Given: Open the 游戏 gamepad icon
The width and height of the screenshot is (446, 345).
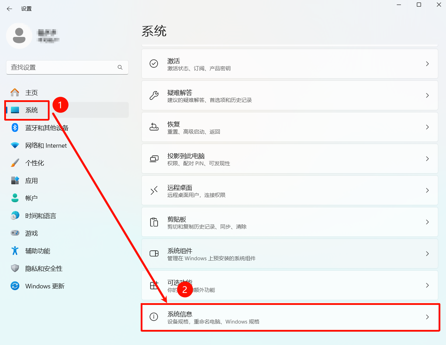Looking at the screenshot, I should [x=15, y=233].
